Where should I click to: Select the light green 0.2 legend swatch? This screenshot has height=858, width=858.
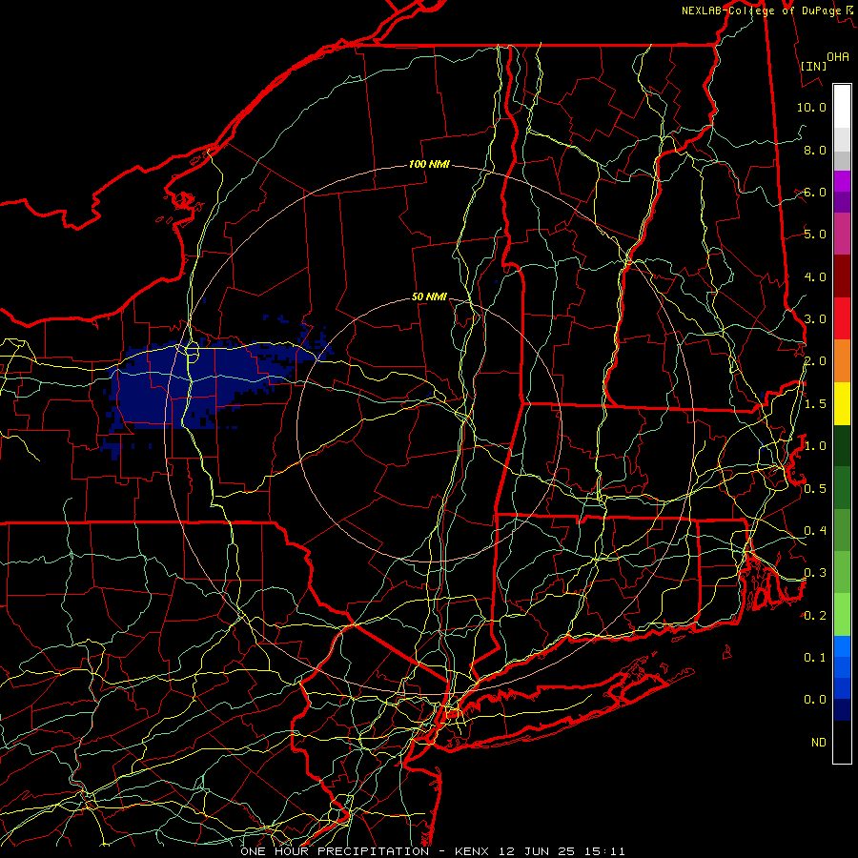coord(842,614)
